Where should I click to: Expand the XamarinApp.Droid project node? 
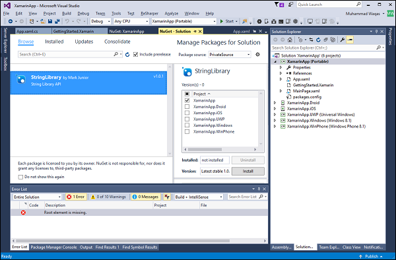pos(275,103)
